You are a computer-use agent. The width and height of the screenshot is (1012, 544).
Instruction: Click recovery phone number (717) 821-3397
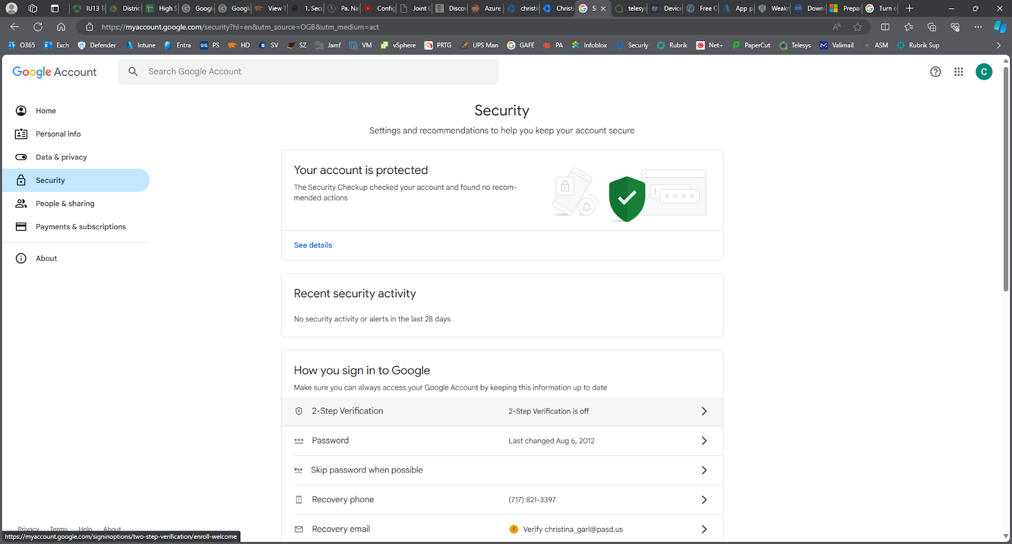tap(532, 500)
